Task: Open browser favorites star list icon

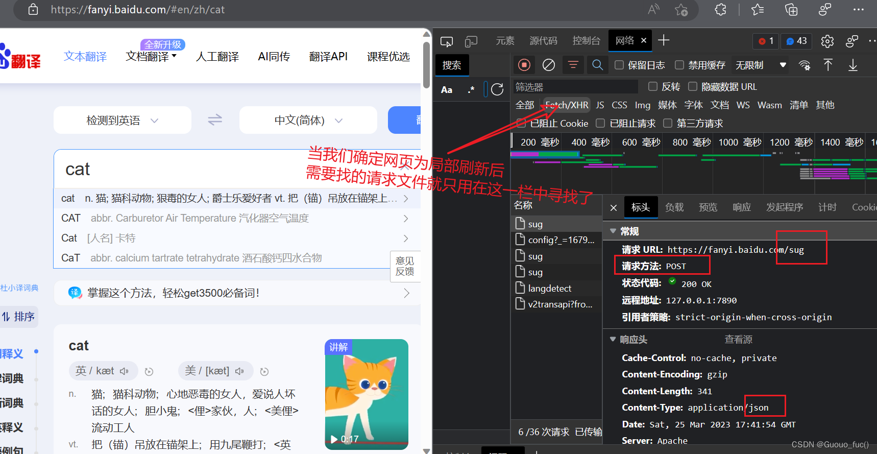Action: point(758,9)
